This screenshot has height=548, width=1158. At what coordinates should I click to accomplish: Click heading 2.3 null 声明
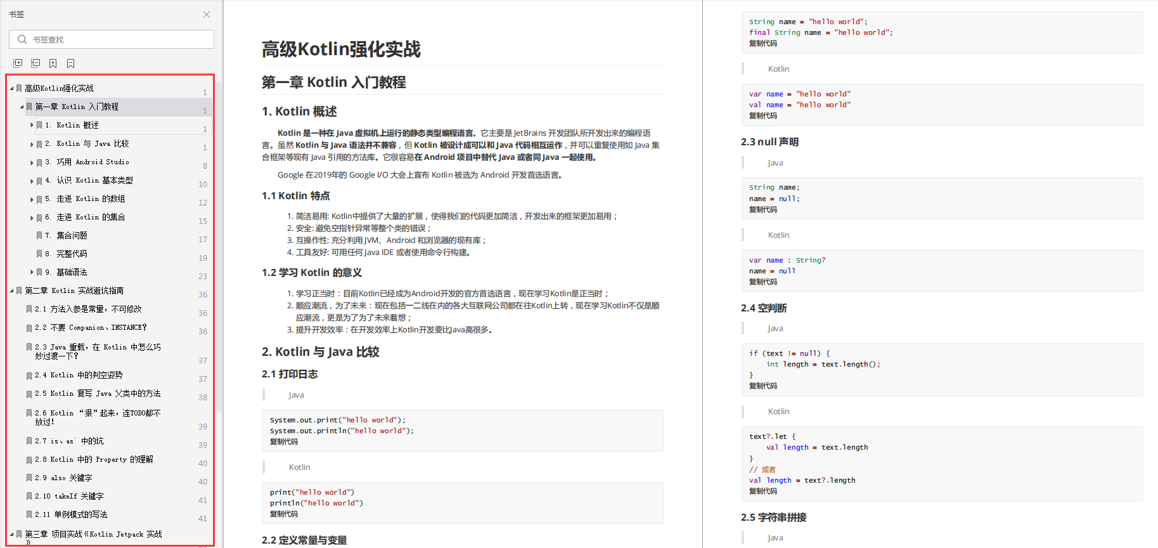pos(769,142)
